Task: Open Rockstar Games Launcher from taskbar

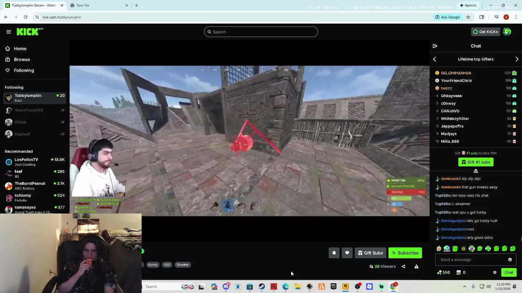Action: (x=345, y=286)
